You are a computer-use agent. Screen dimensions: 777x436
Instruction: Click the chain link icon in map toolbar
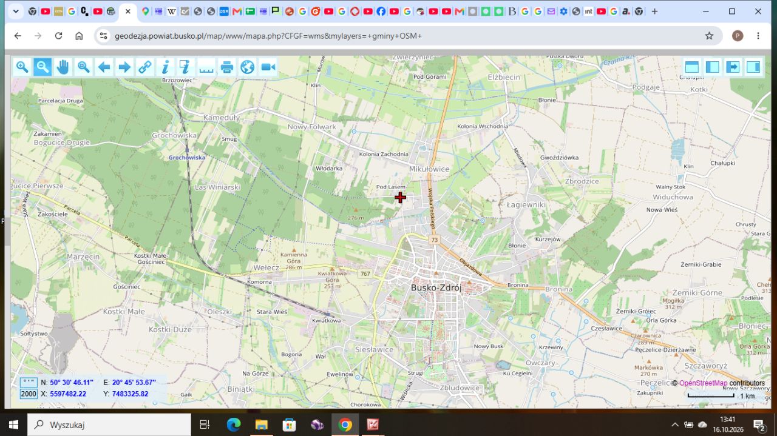(x=145, y=67)
